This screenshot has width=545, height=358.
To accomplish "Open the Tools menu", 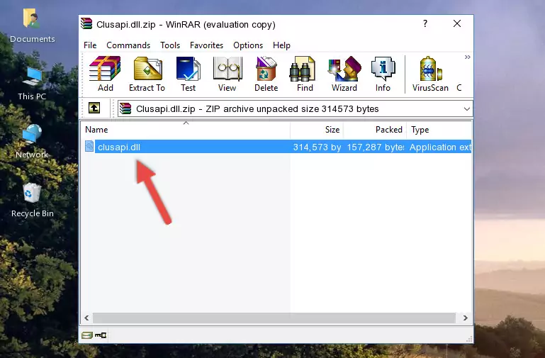I will [170, 45].
